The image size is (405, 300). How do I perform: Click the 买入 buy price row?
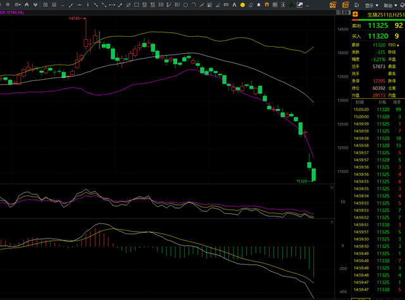(378, 37)
